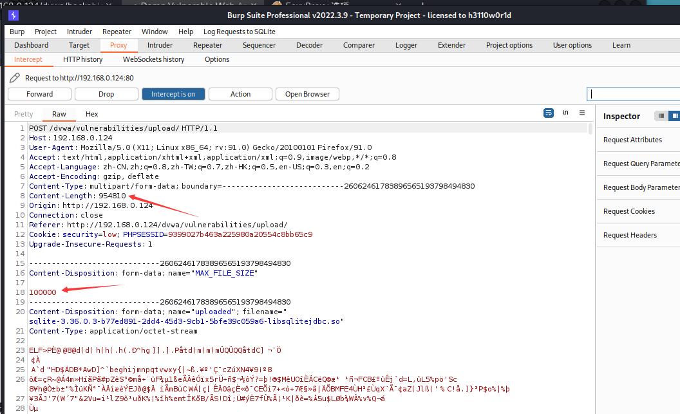This screenshot has height=414, width=680.
Task: Expand the Request Headers section
Action: click(630, 235)
